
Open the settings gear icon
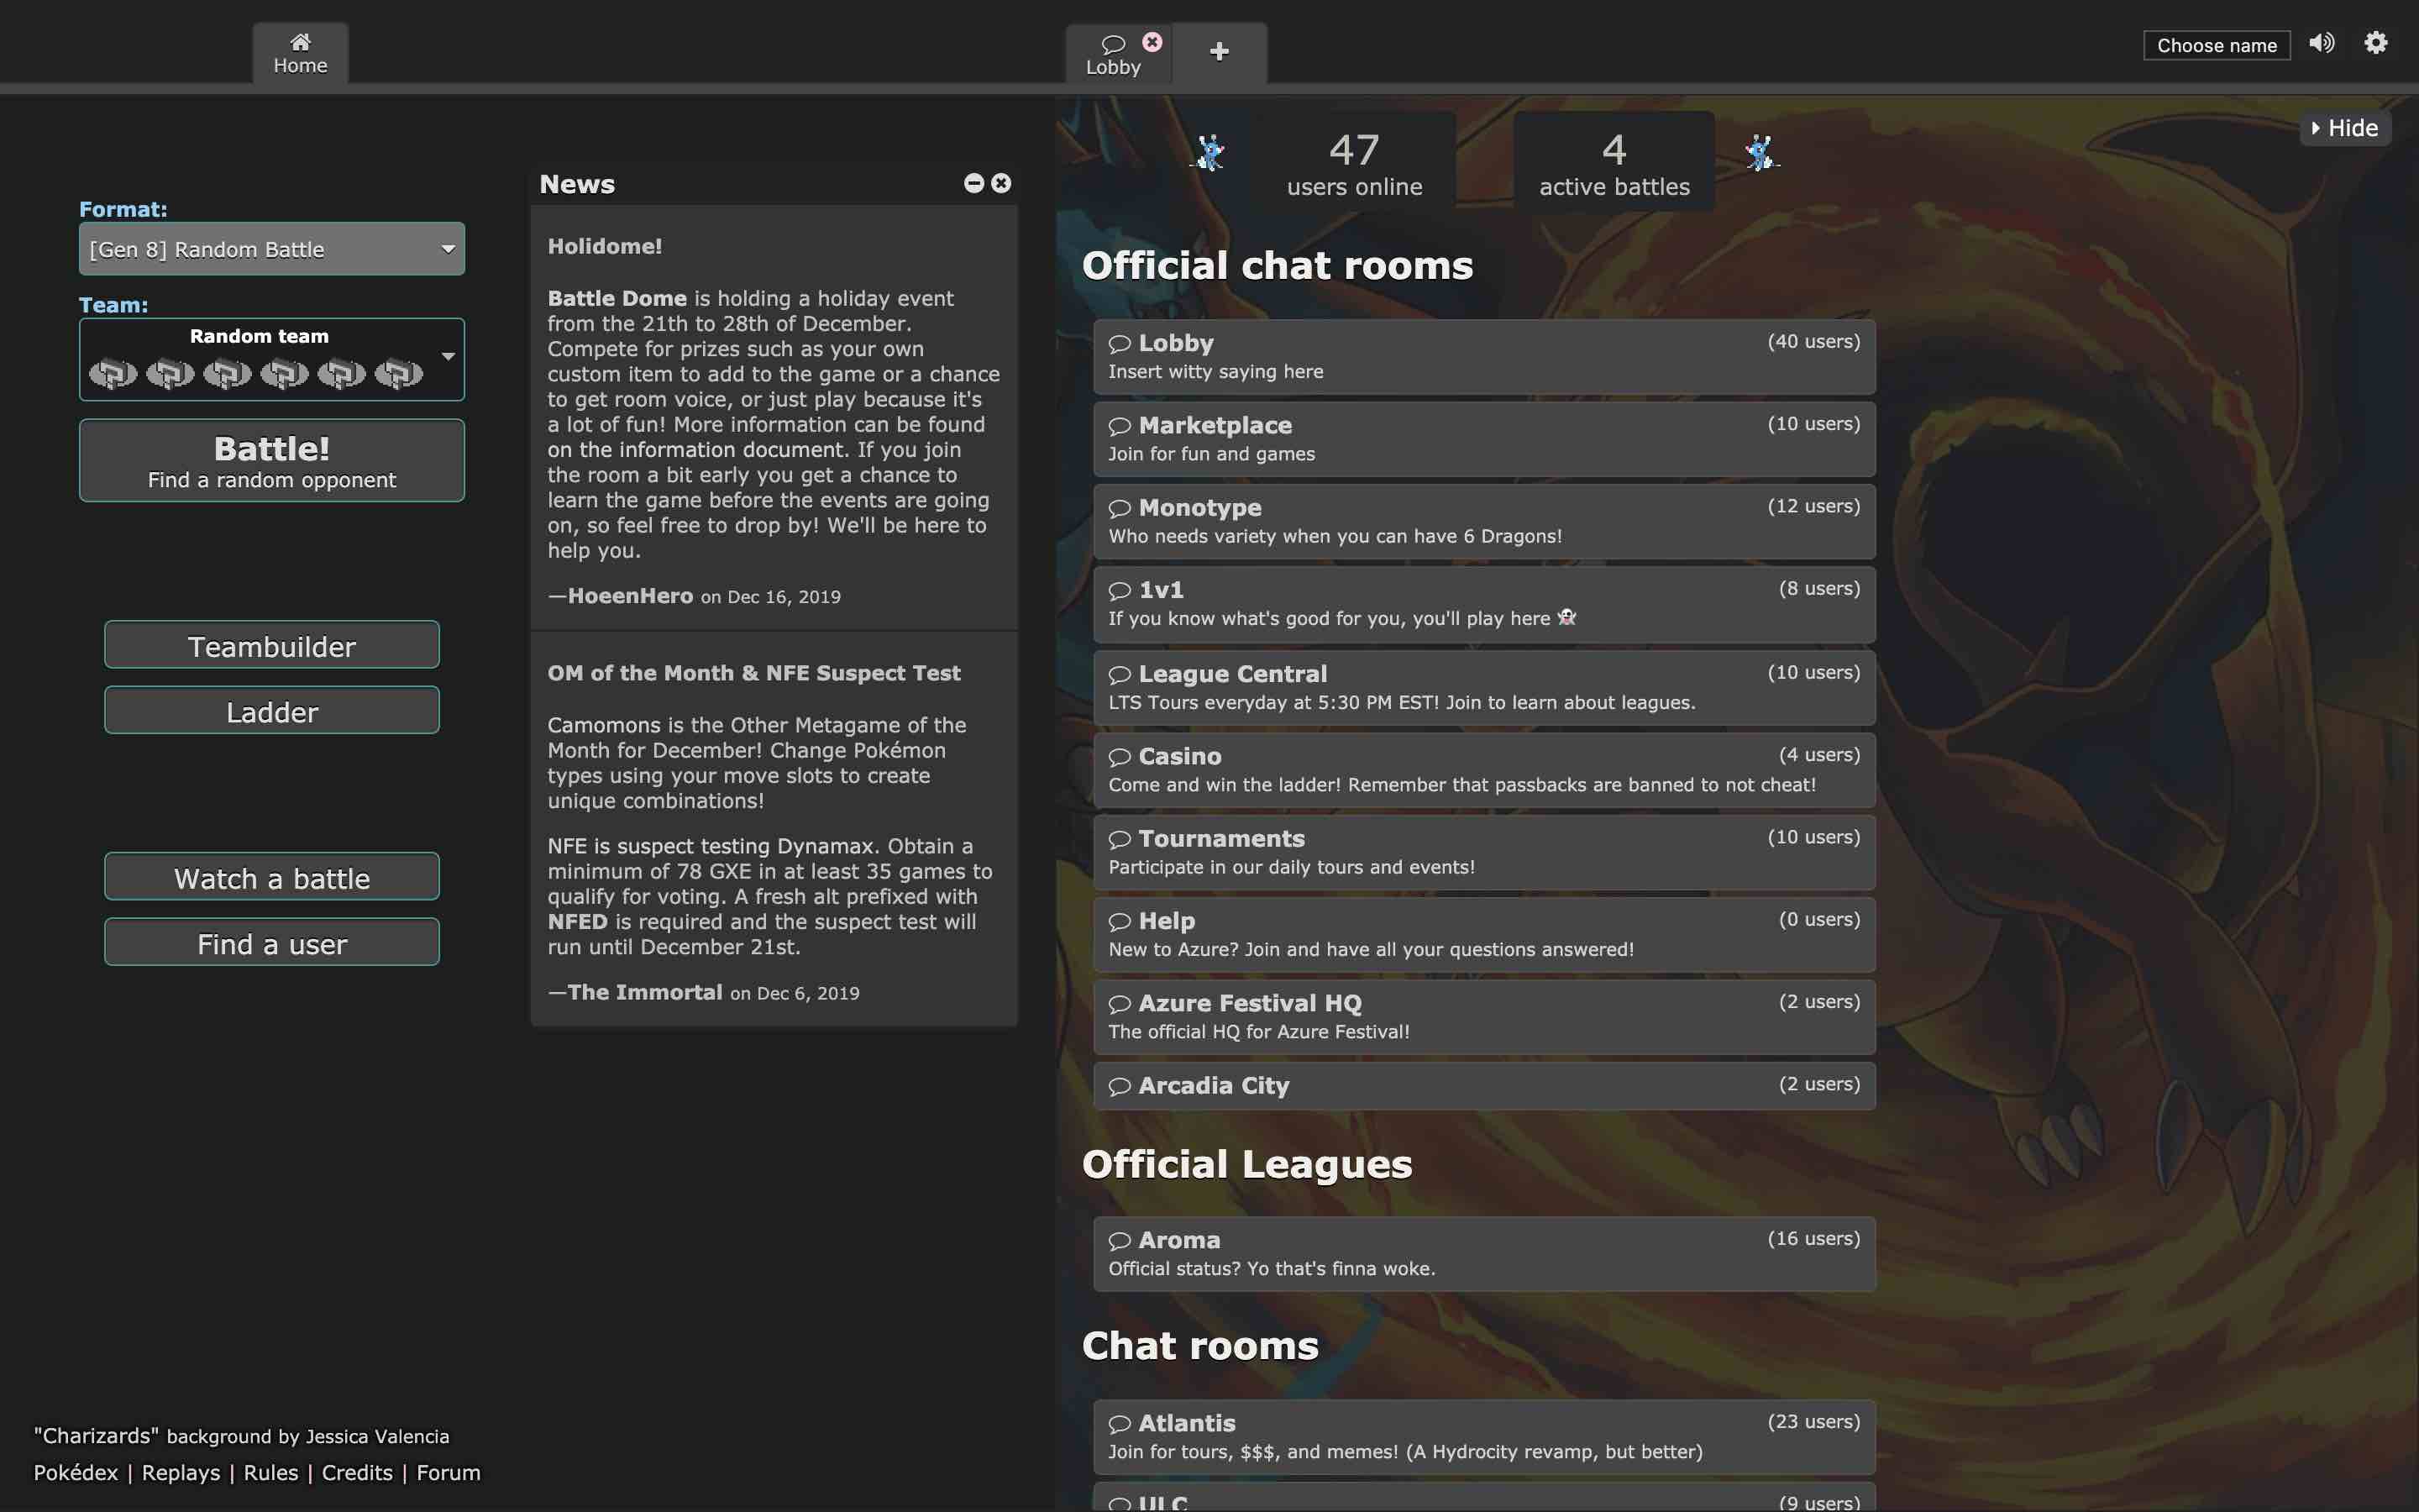tap(2375, 43)
